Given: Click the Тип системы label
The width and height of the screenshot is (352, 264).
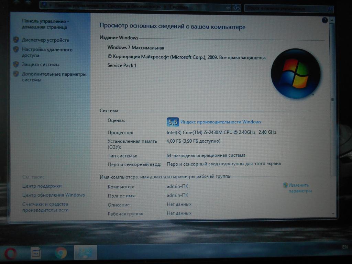Looking at the screenshot, I should click(122, 156).
